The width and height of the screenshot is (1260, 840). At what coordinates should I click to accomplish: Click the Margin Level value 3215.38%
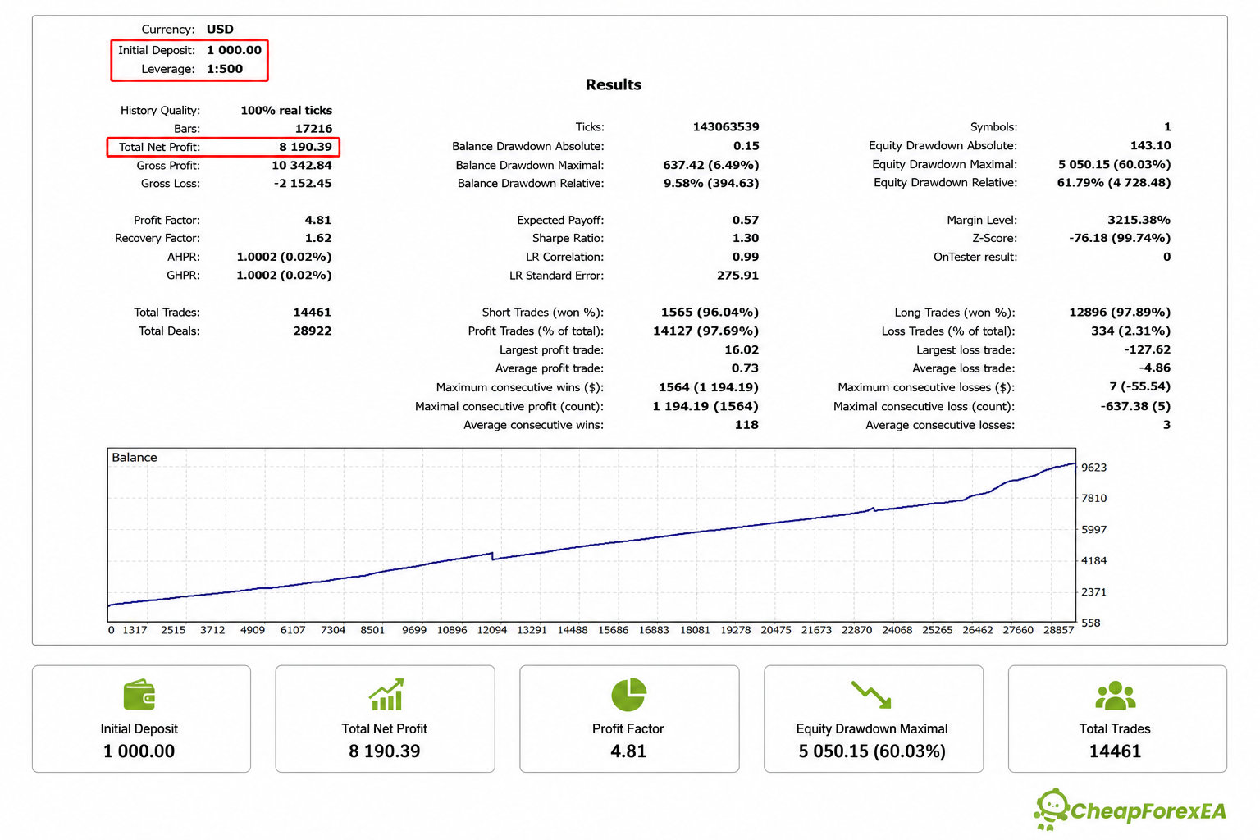[x=1139, y=220]
